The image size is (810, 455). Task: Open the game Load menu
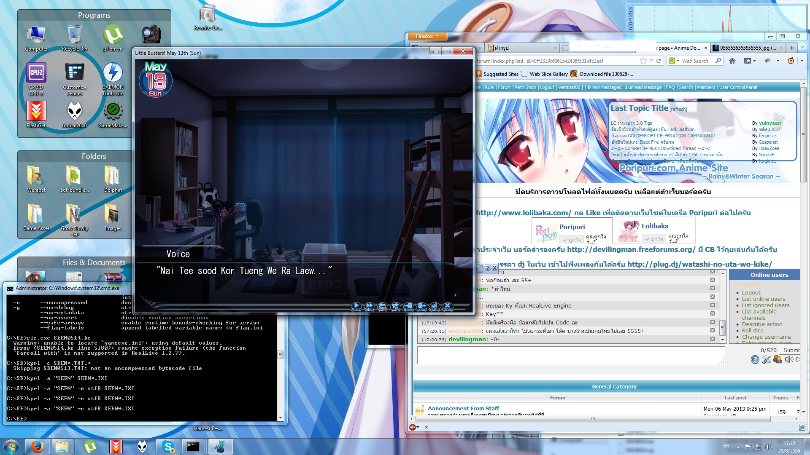click(x=421, y=307)
